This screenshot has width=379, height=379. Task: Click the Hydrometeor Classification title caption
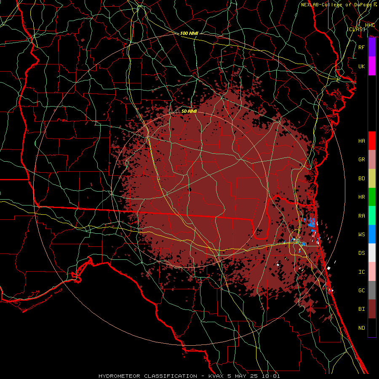(189, 376)
